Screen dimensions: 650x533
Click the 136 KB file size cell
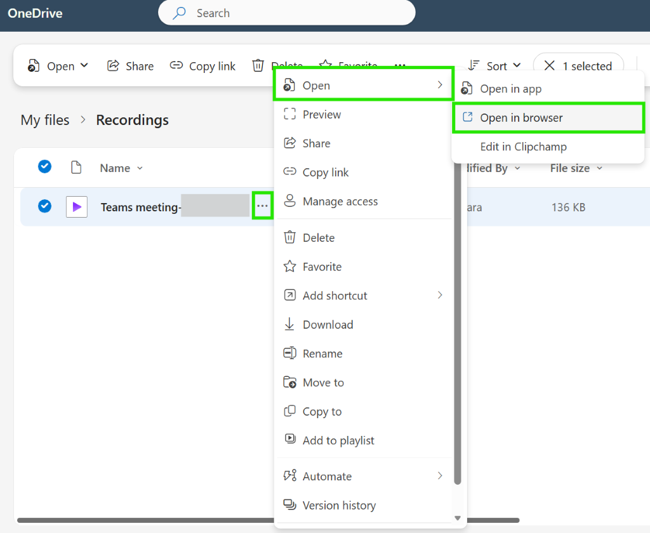pos(568,207)
